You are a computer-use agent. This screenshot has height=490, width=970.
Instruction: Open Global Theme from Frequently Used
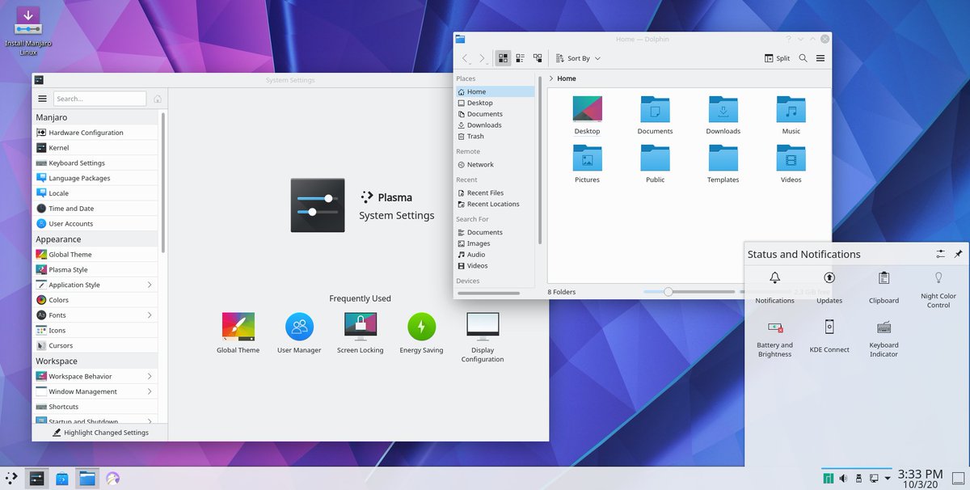tap(238, 333)
